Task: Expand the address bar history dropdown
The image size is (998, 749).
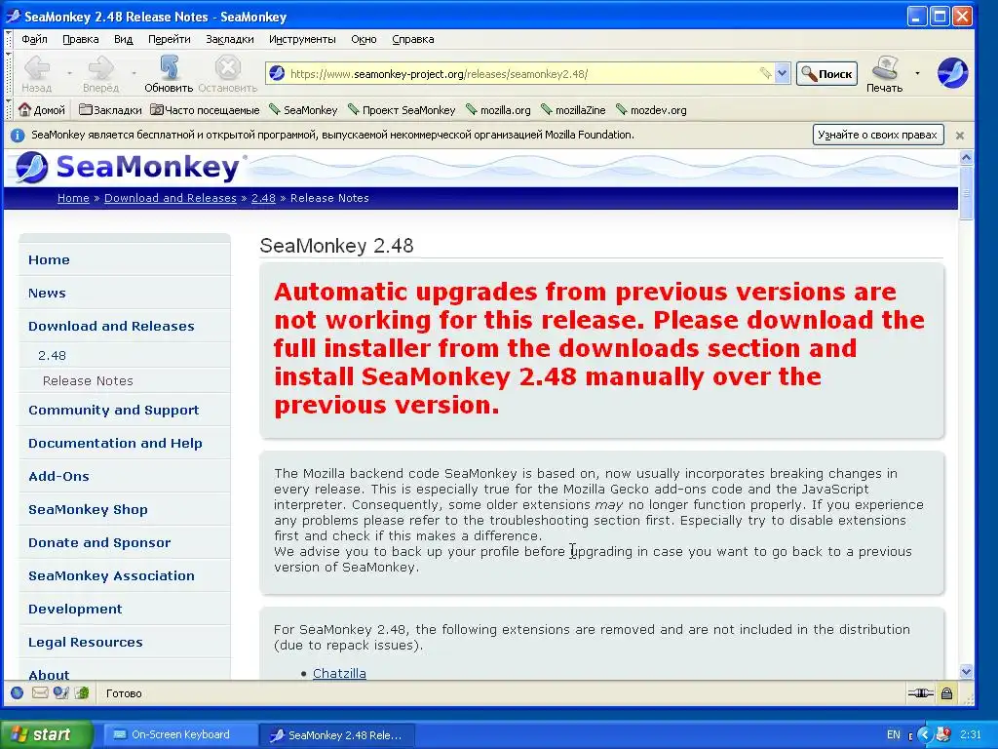Action: [x=783, y=73]
